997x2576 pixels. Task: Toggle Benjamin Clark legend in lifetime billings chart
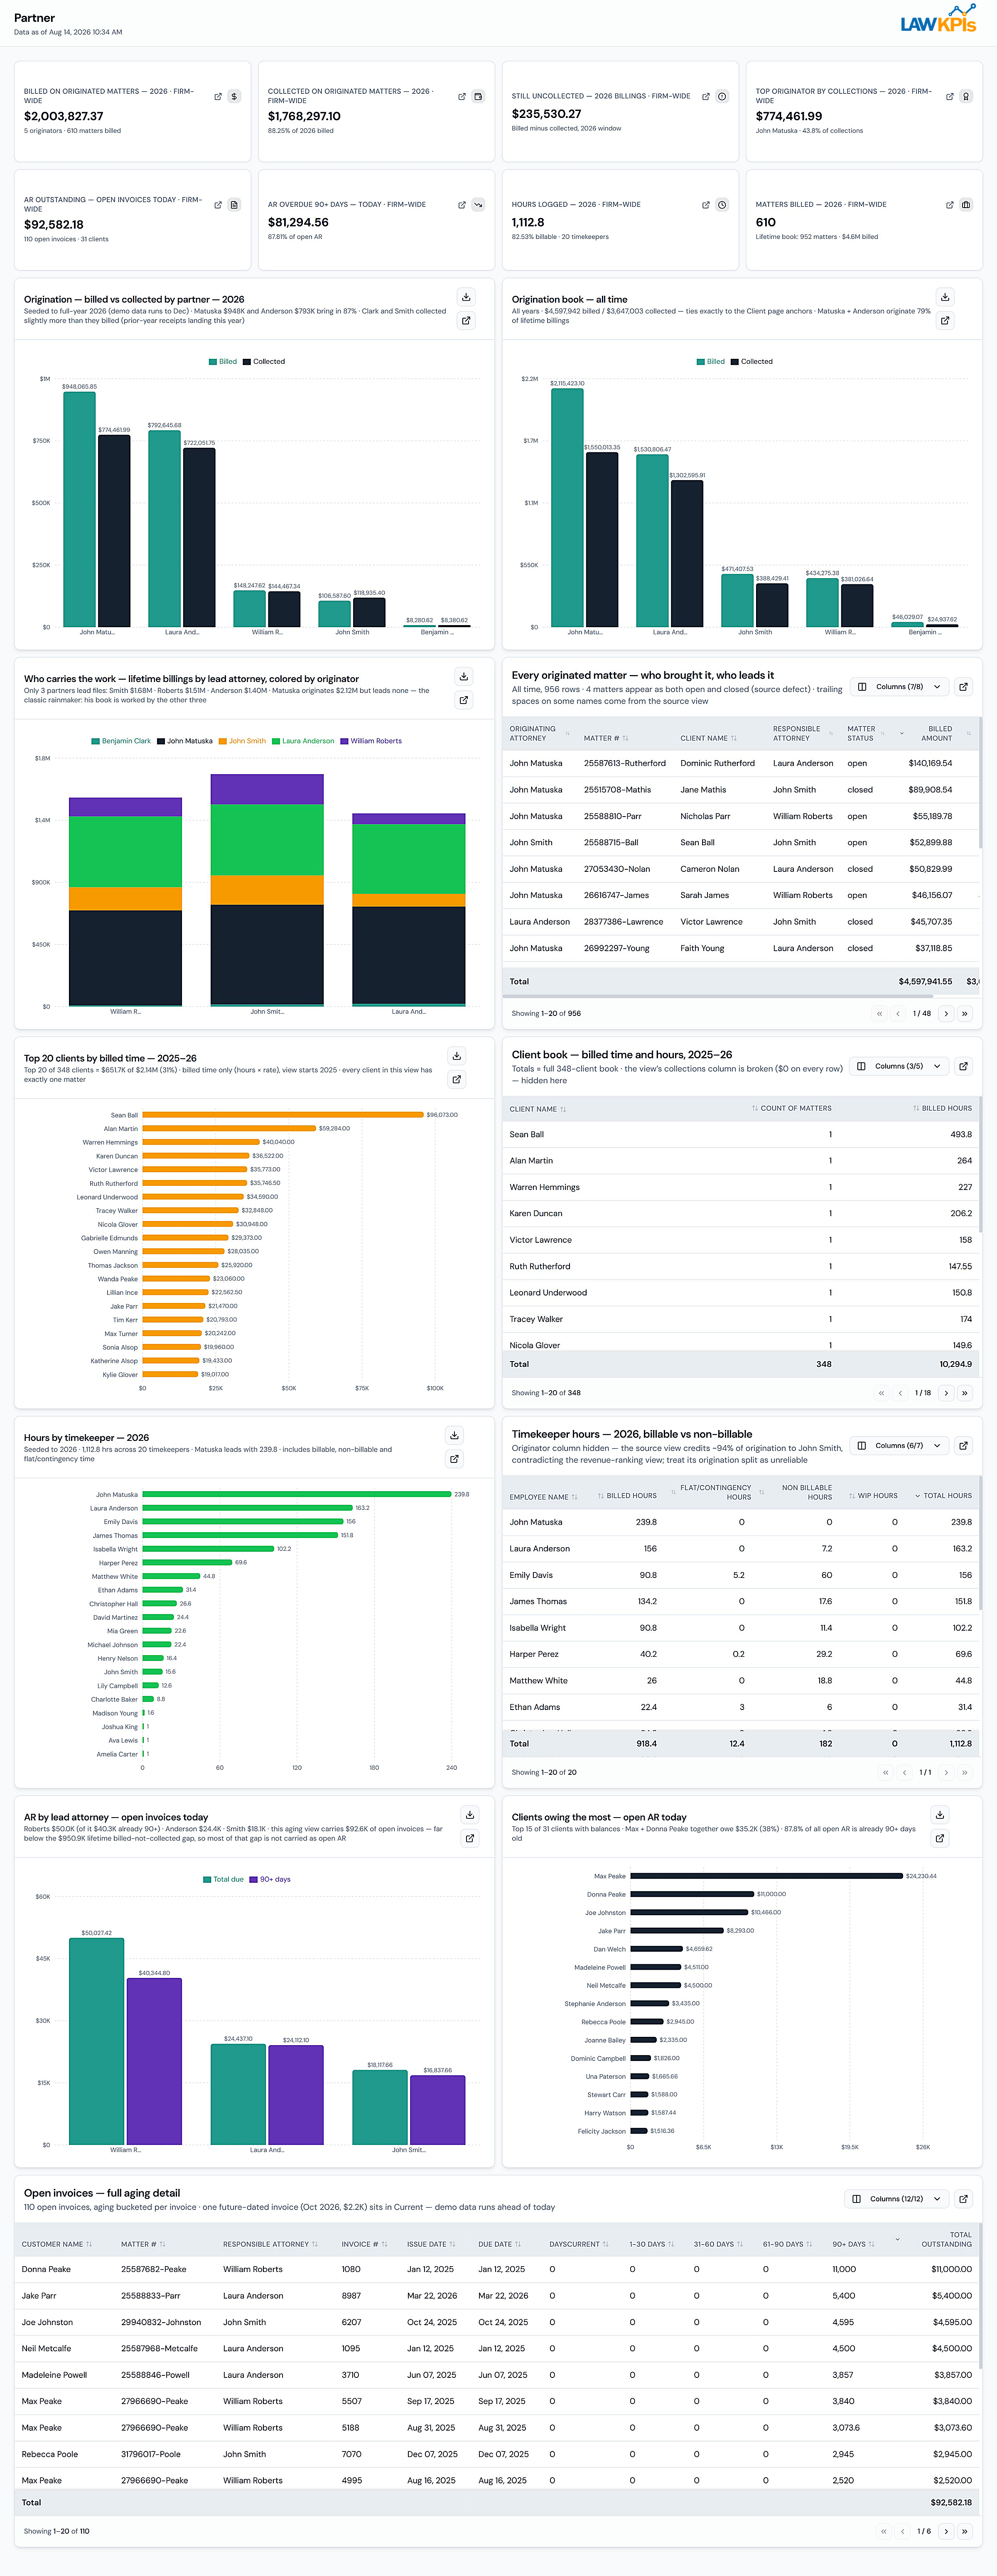121,741
